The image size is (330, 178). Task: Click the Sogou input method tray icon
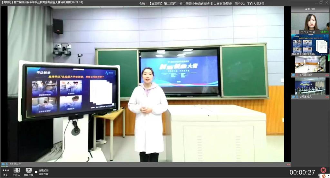323,176
